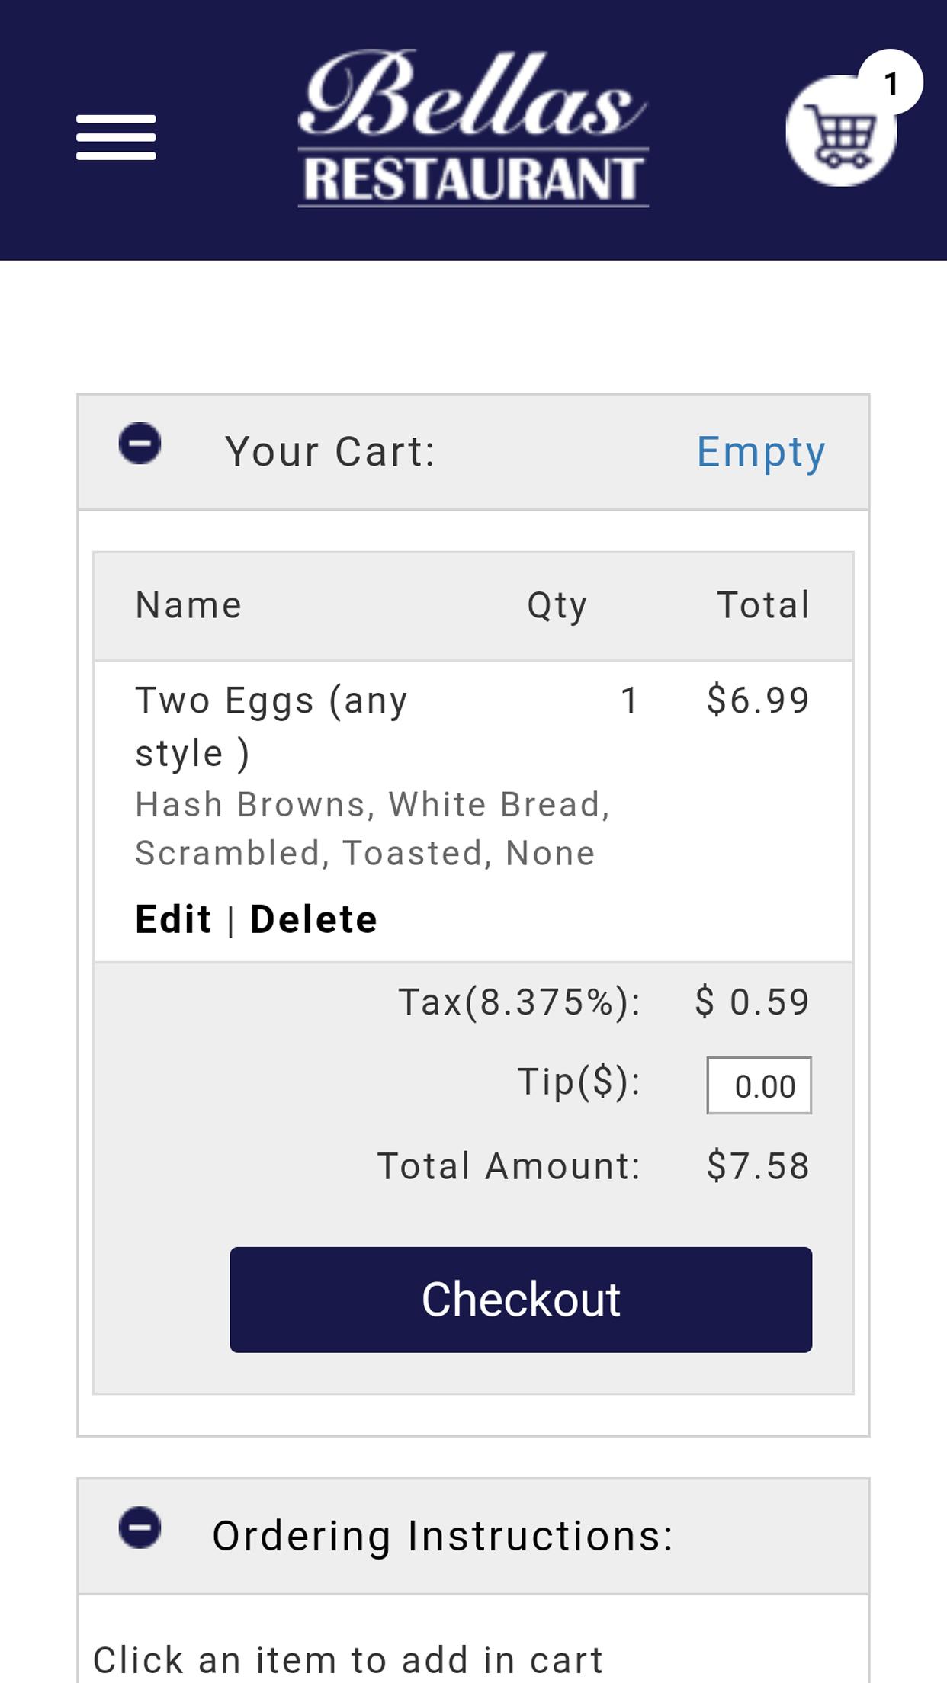Open the shopping cart icon
947x1683 pixels.
pyautogui.click(x=841, y=131)
